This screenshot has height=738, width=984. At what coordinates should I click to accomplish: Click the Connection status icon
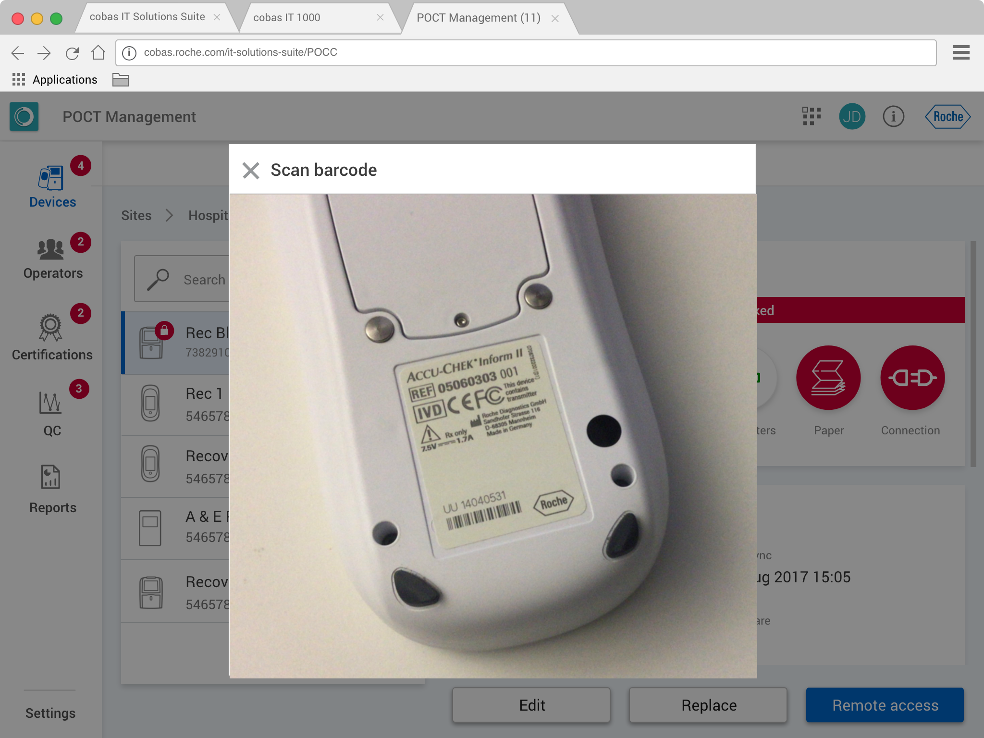912,378
